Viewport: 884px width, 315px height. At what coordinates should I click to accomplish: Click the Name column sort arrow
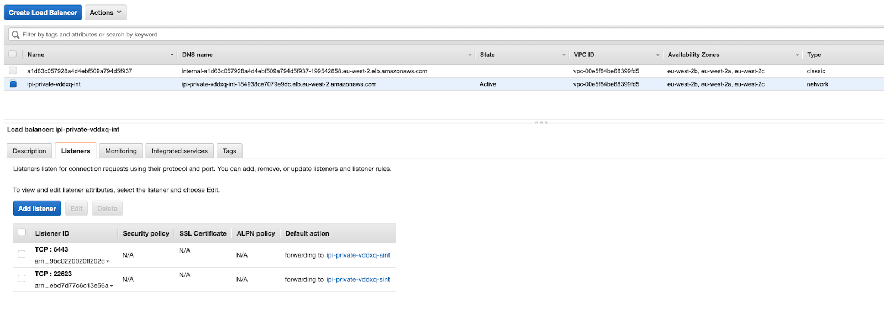coord(172,55)
